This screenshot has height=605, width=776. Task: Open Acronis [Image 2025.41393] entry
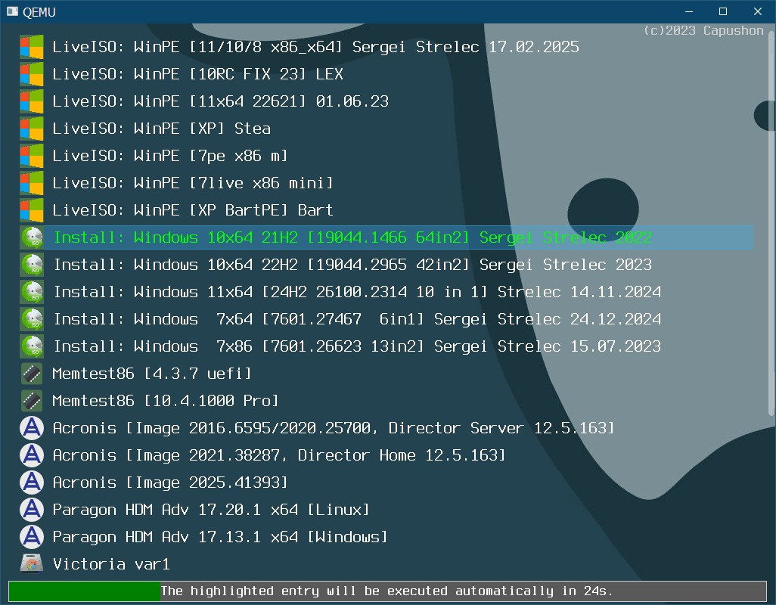(169, 482)
